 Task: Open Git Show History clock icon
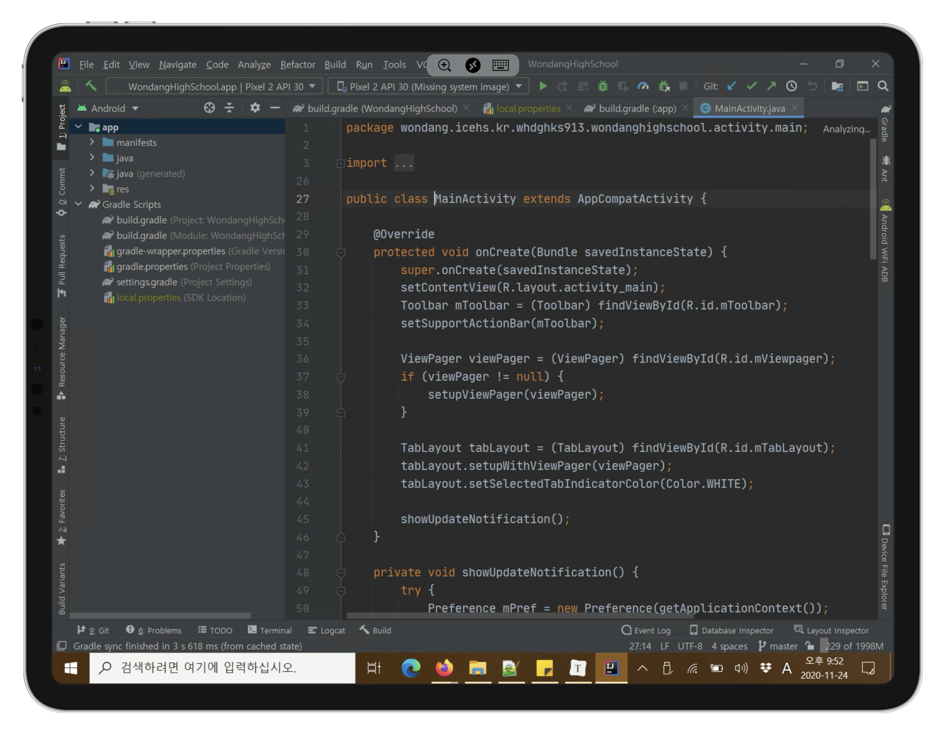[x=791, y=86]
